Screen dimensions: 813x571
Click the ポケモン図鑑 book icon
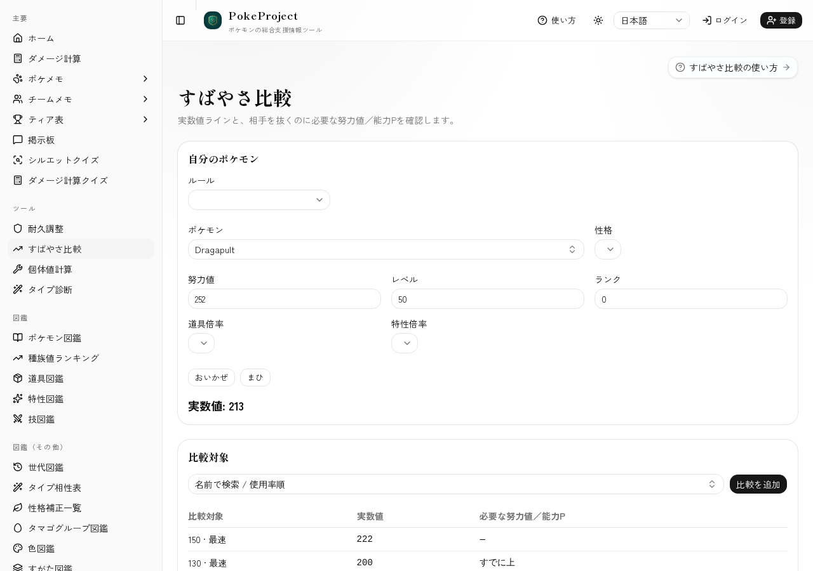click(x=18, y=338)
